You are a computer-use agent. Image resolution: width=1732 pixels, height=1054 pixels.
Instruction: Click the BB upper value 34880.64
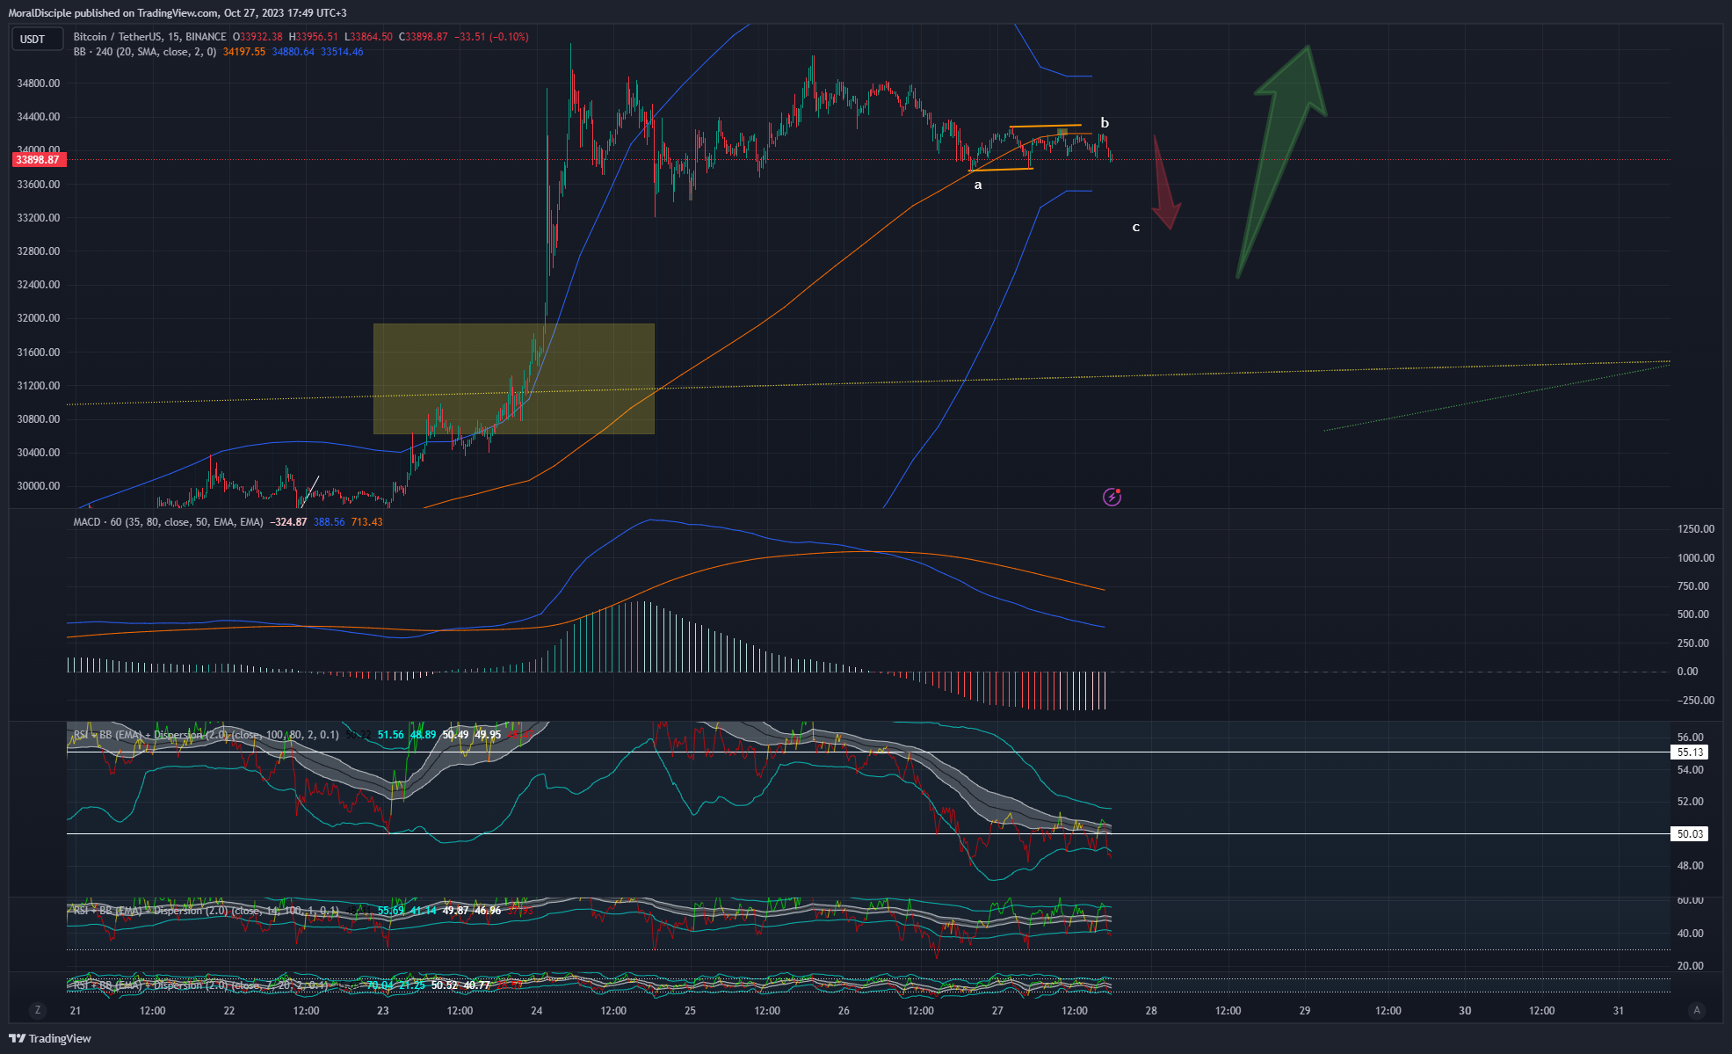pyautogui.click(x=293, y=52)
